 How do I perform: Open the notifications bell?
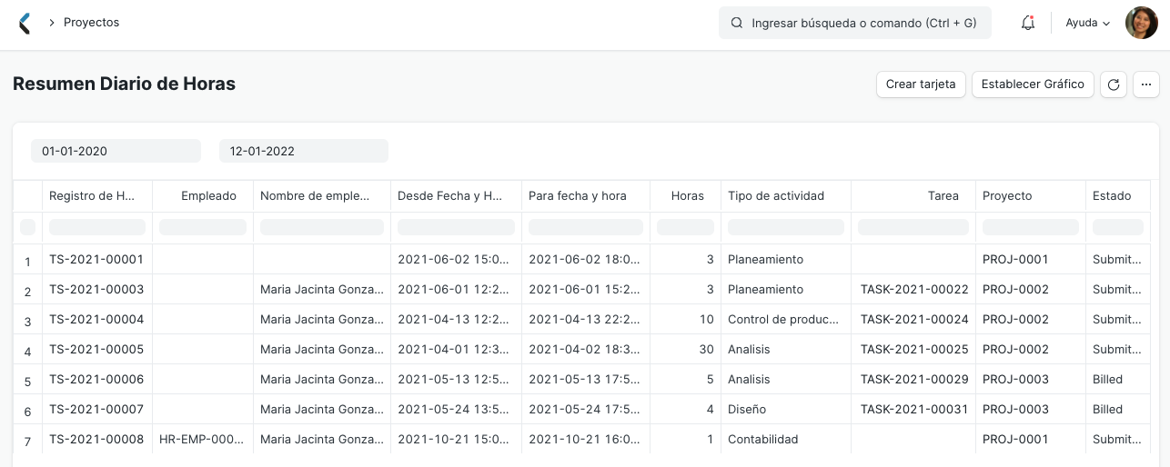pos(1028,23)
